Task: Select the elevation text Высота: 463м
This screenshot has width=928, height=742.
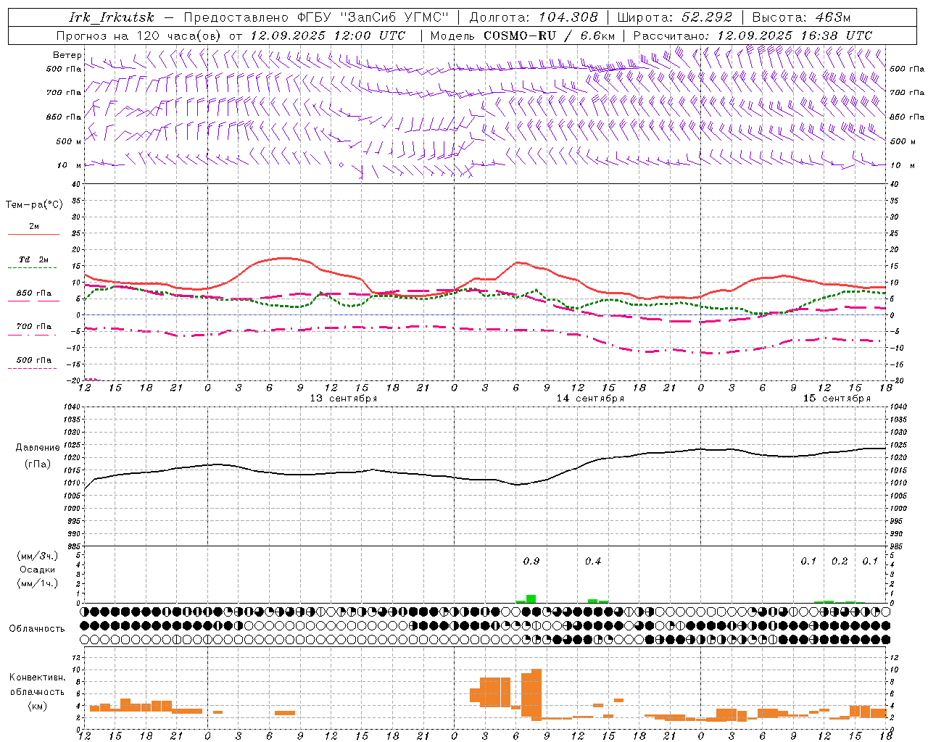Action: tap(801, 17)
